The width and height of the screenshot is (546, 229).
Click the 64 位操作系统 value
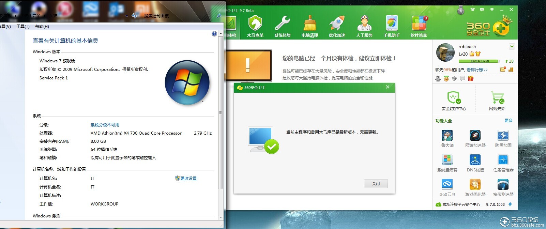(104, 150)
